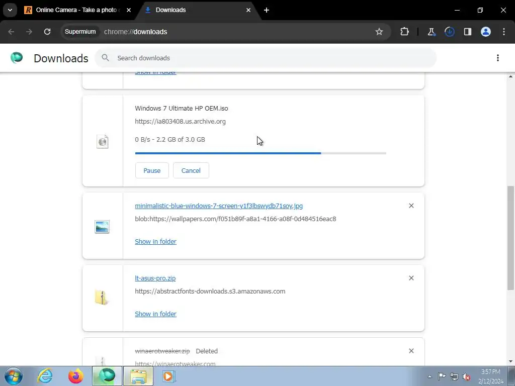Bookmark this page with the star icon
The image size is (515, 386).
[379, 32]
